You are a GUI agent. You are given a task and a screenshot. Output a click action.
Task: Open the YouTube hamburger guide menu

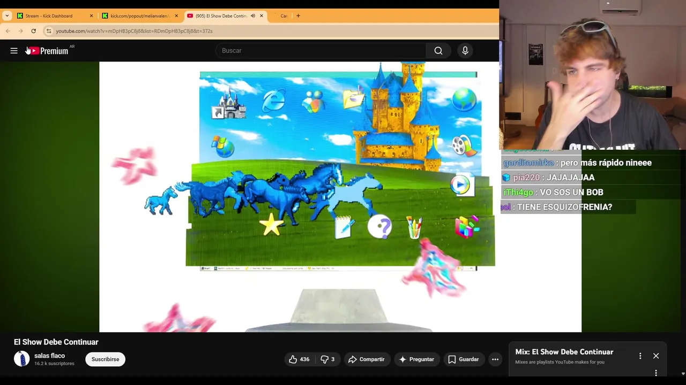pos(14,51)
